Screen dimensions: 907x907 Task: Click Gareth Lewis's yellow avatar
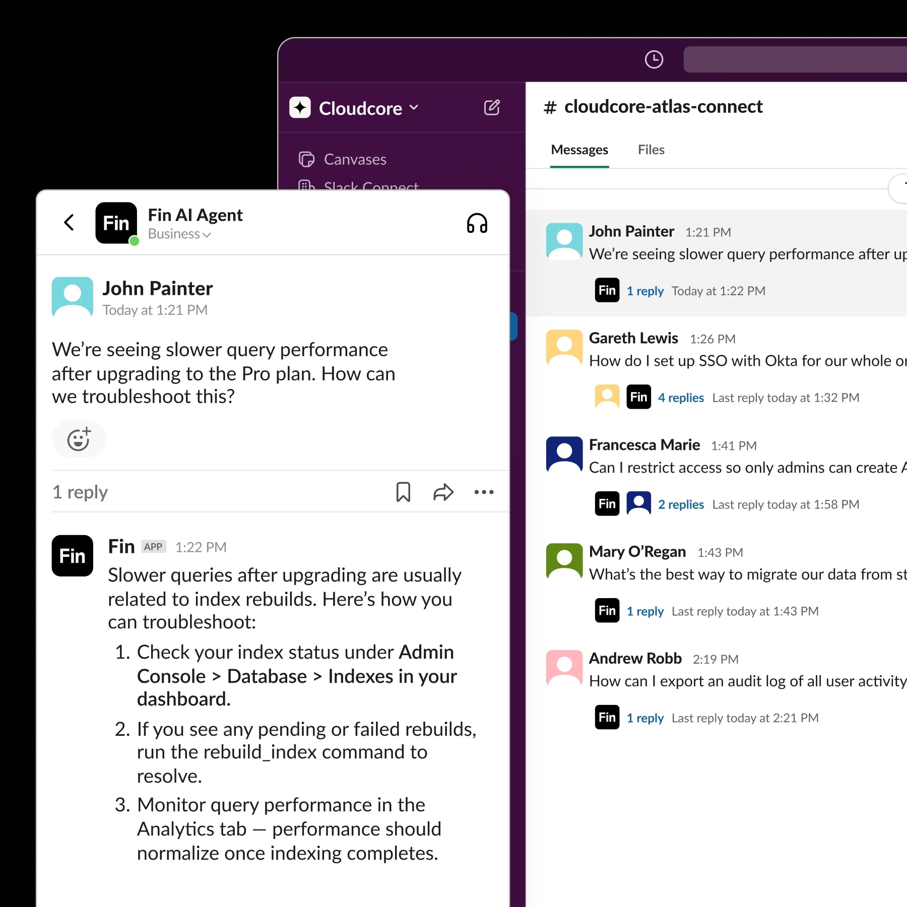point(564,348)
